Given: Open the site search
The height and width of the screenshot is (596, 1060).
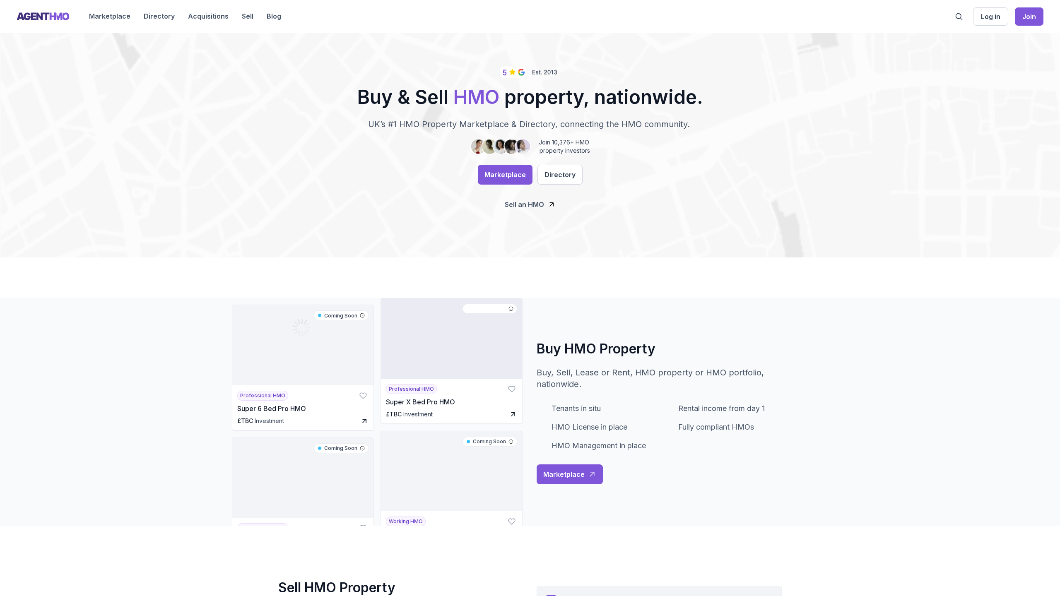Looking at the screenshot, I should pyautogui.click(x=959, y=17).
